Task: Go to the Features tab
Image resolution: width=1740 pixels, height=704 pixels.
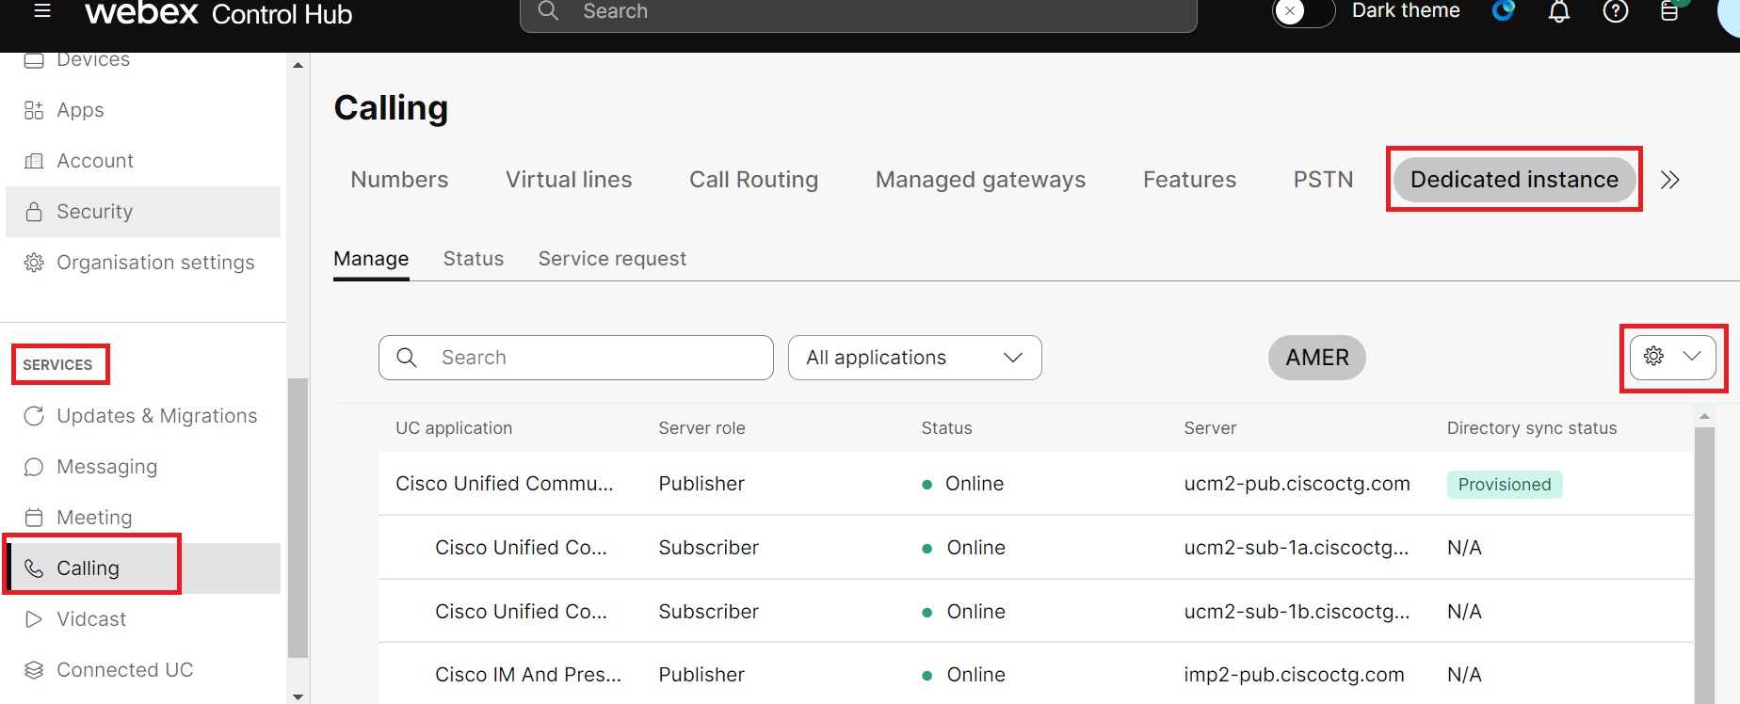Action: 1189,180
